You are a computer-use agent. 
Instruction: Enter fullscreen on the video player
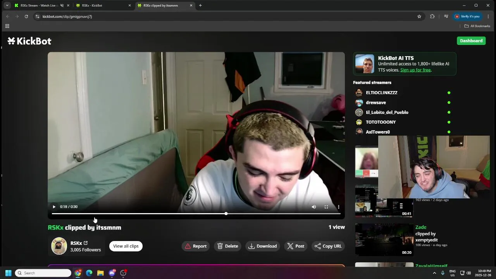click(326, 207)
